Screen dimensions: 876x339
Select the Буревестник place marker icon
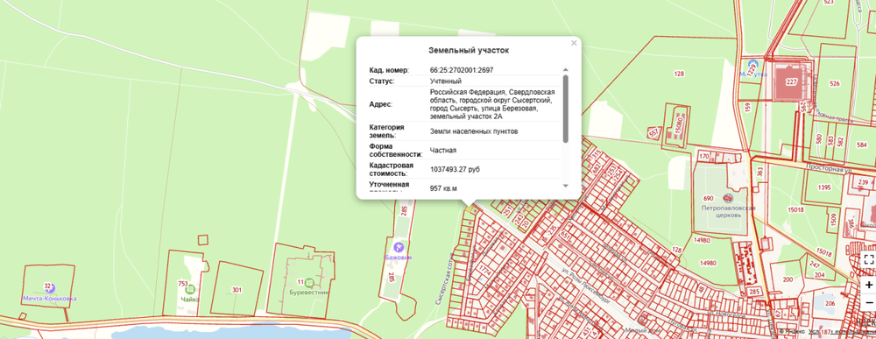(x=309, y=282)
